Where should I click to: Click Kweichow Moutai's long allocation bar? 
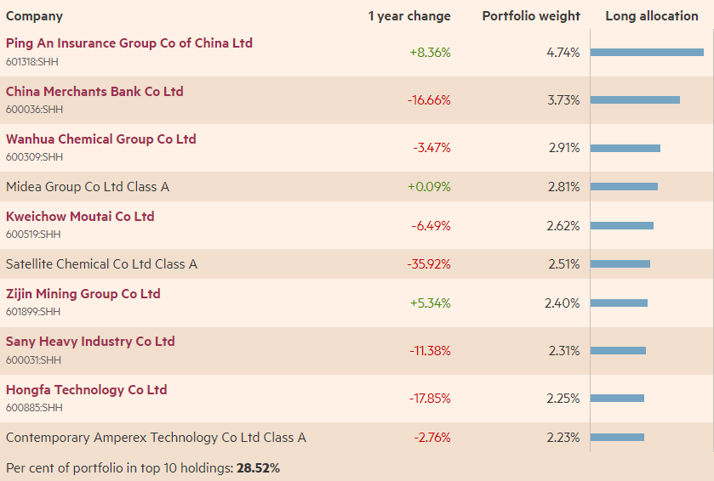[621, 226]
